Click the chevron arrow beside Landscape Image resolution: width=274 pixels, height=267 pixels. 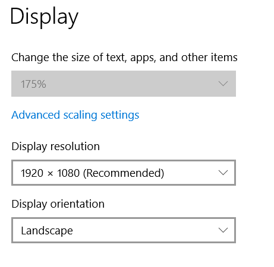223,230
